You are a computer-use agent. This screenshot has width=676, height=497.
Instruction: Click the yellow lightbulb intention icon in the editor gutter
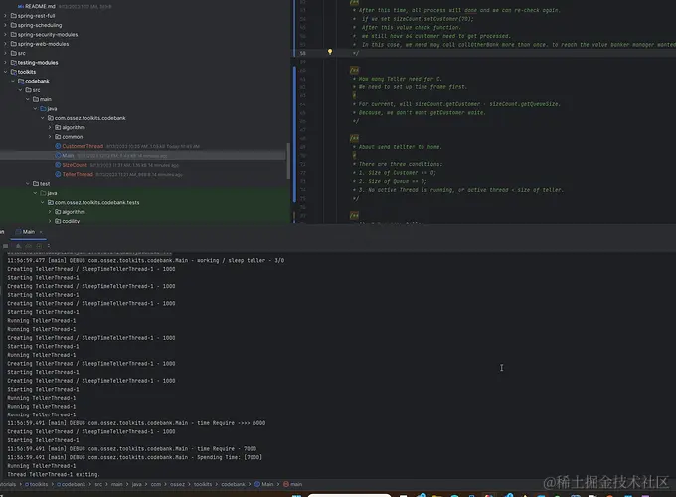tap(330, 52)
